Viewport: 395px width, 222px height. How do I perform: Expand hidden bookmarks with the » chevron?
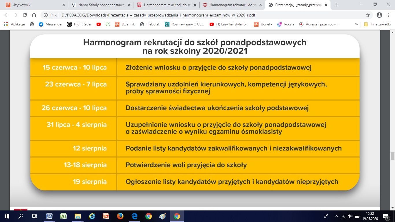356,24
